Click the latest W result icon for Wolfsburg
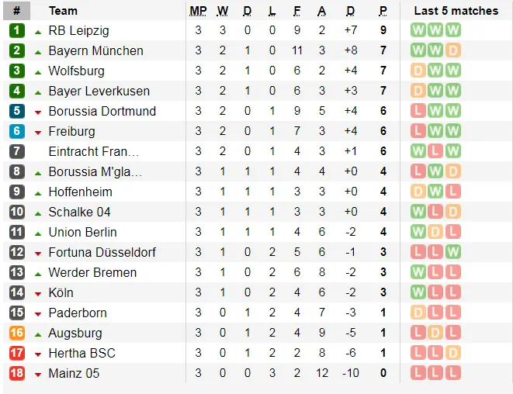This screenshot has width=513, height=394. [453, 71]
